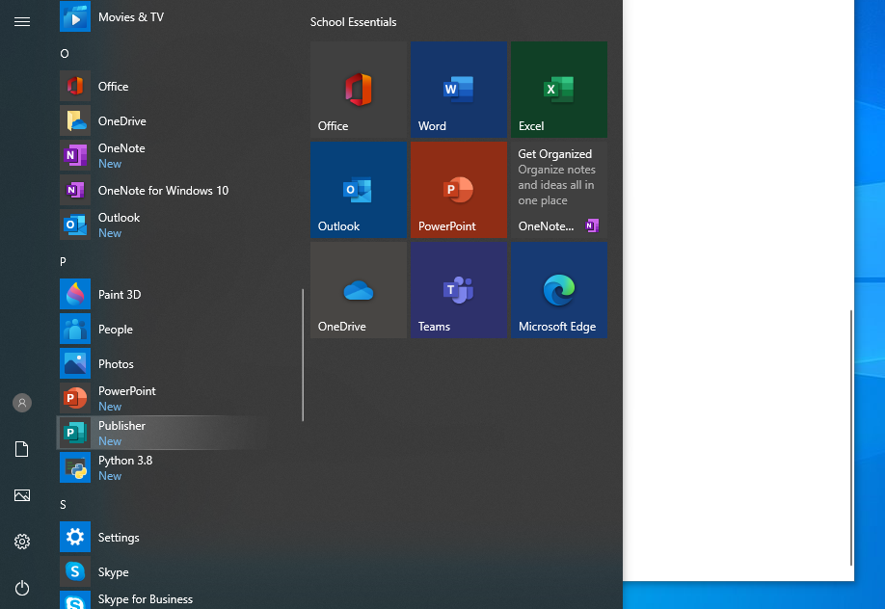Open the Excel tile
Image resolution: width=885 pixels, height=609 pixels.
pyautogui.click(x=559, y=90)
